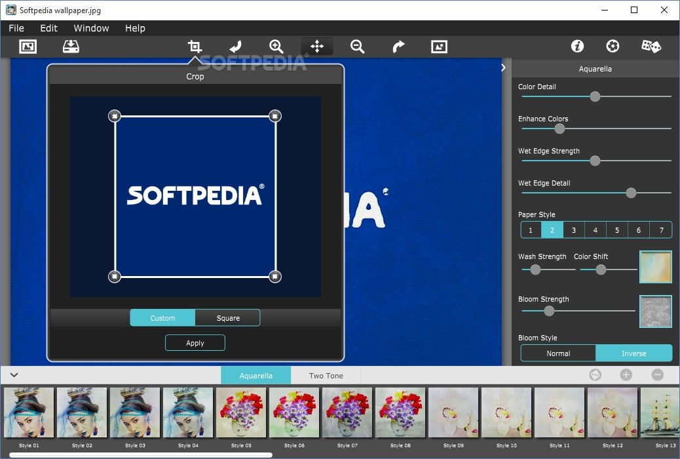Adjust the Enhance Colors slider
The image size is (680, 459).
pos(559,129)
